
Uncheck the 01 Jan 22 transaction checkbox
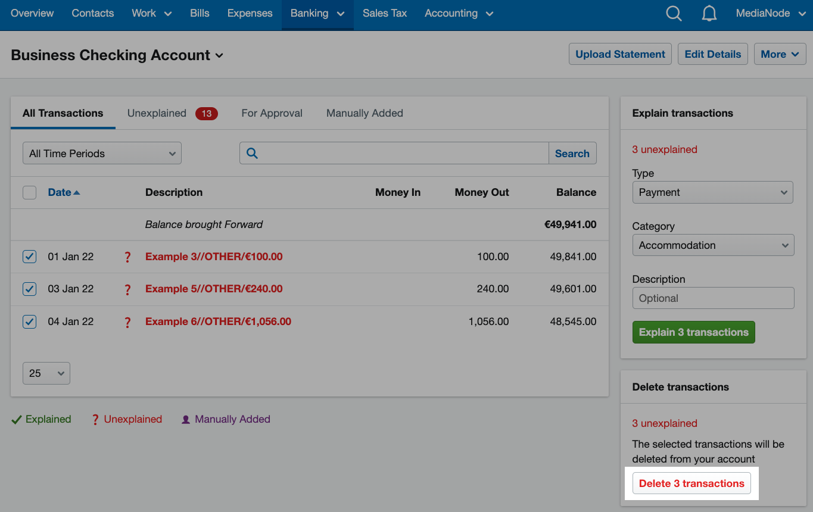tap(29, 257)
